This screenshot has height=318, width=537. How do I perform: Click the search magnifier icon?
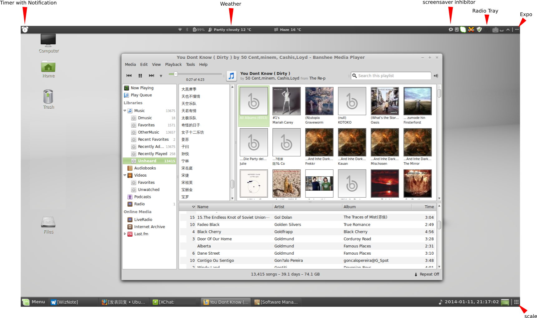(354, 76)
